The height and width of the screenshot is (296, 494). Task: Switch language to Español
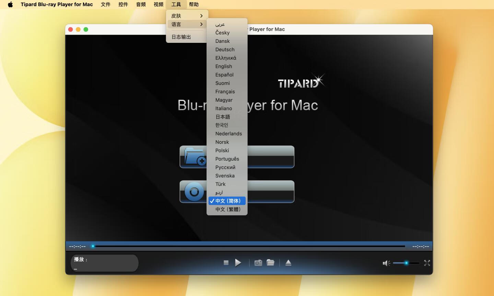(227, 75)
